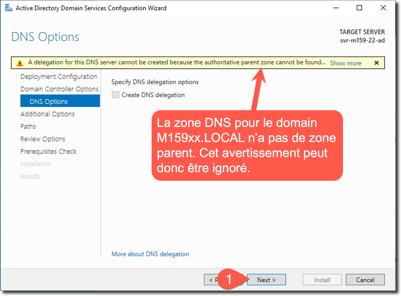Click the delegation warning message text
The width and height of the screenshot is (401, 296).
(x=177, y=62)
